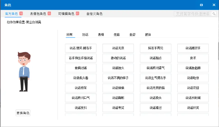Choose action 说话抬起脚
The image size is (219, 127).
click(x=193, y=68)
